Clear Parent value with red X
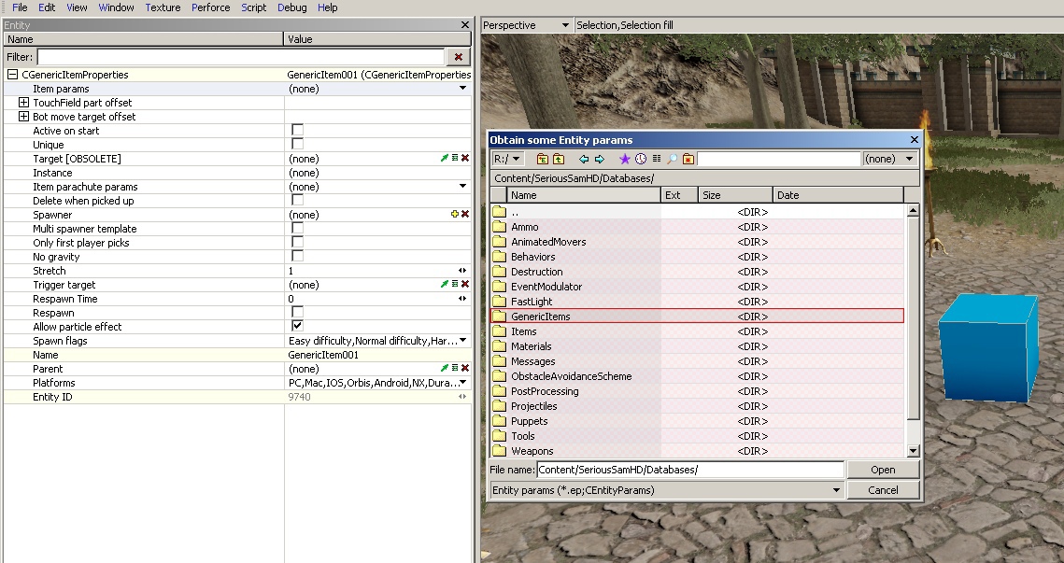This screenshot has height=563, width=1064. 465,368
